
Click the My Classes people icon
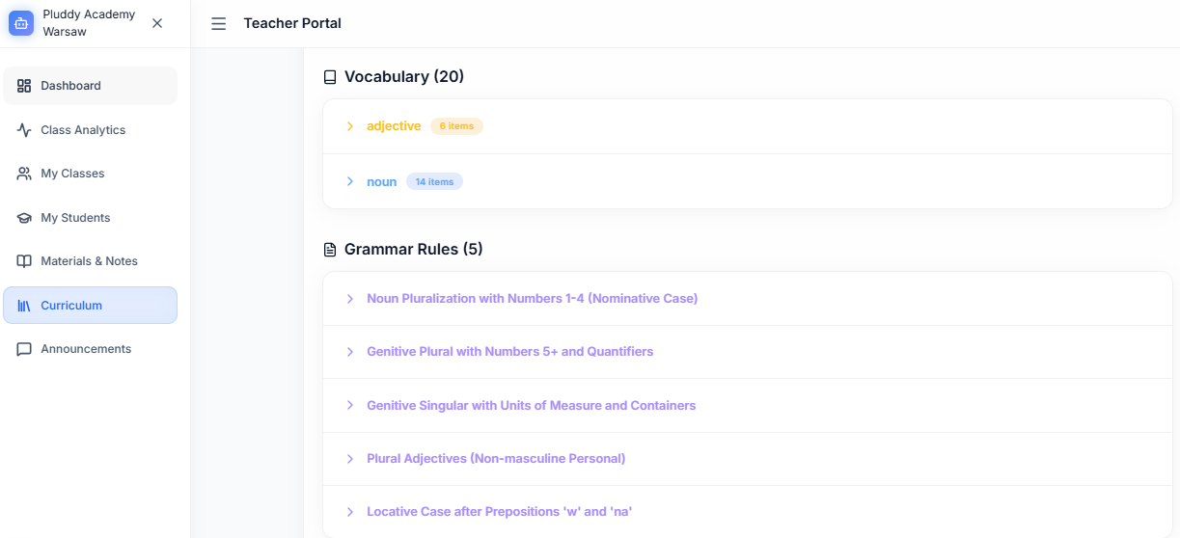24,174
